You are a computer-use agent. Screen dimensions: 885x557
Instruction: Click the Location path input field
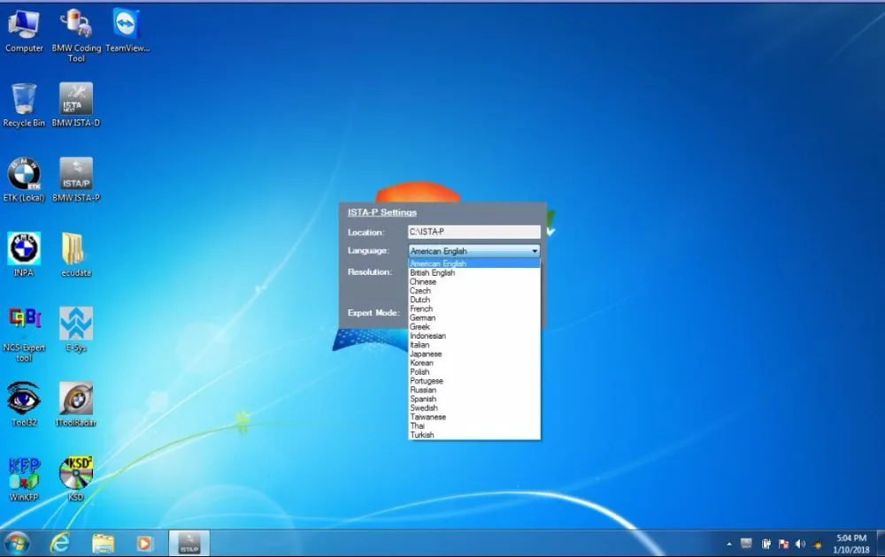coord(474,232)
